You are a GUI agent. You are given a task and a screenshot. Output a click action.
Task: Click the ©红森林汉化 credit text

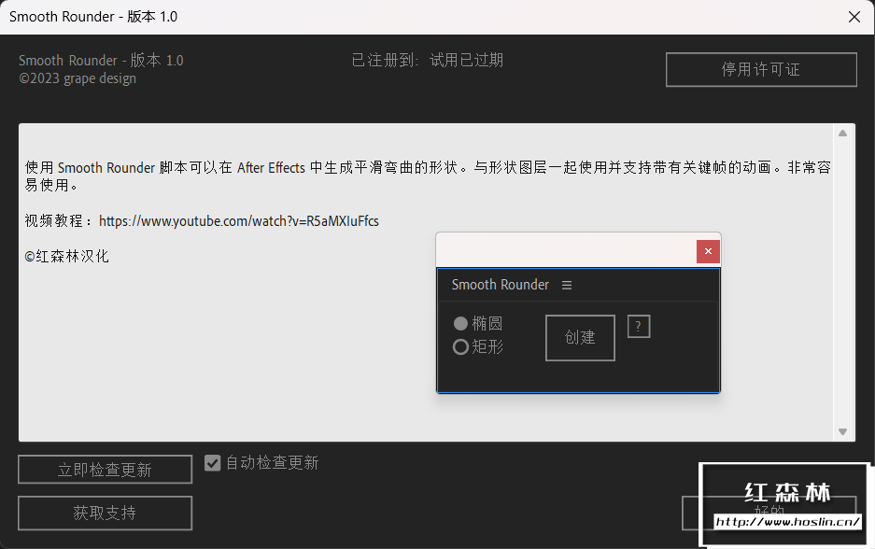click(66, 256)
